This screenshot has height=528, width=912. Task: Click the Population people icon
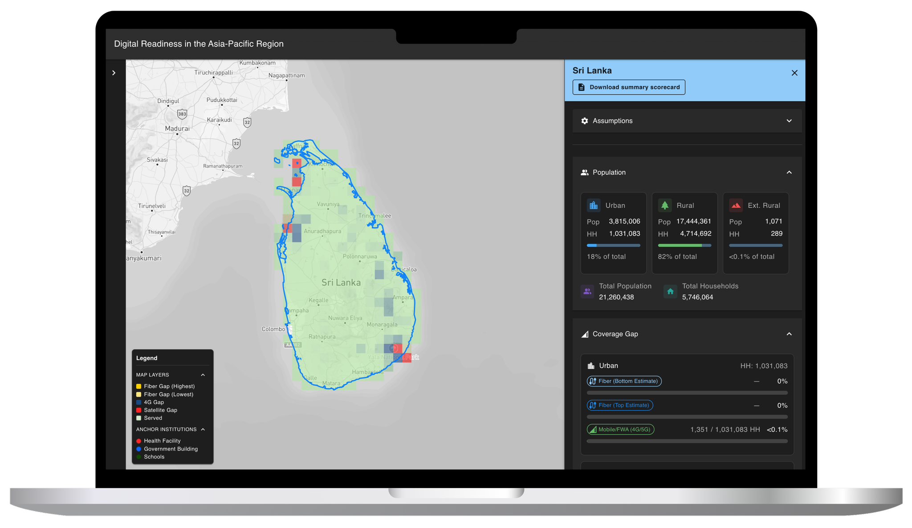tap(584, 172)
